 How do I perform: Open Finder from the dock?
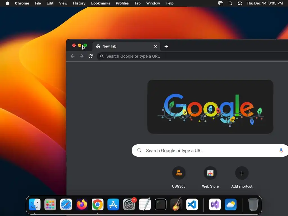(35, 204)
